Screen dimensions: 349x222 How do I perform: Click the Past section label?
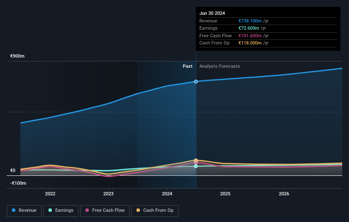tap(187, 66)
